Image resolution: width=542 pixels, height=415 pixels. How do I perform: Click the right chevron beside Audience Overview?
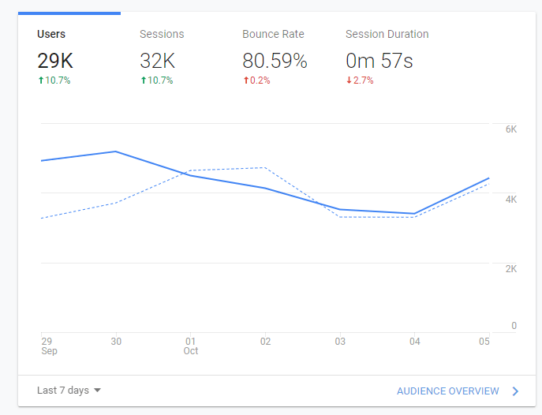[515, 391]
